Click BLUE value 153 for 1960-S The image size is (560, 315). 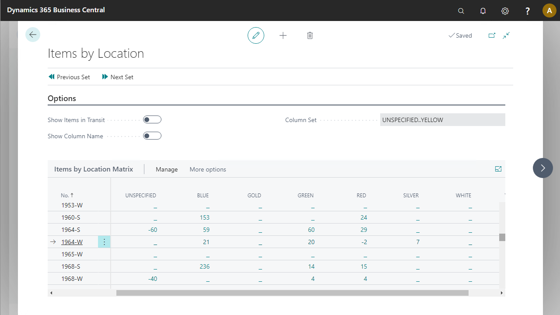204,217
